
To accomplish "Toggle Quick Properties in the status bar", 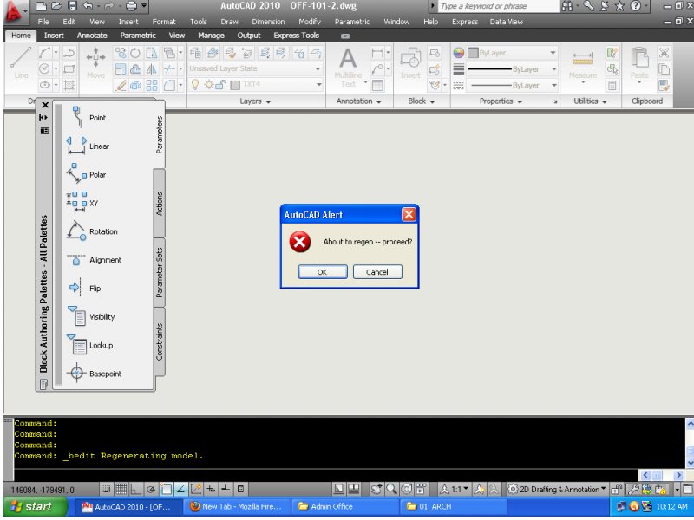I will click(x=241, y=489).
